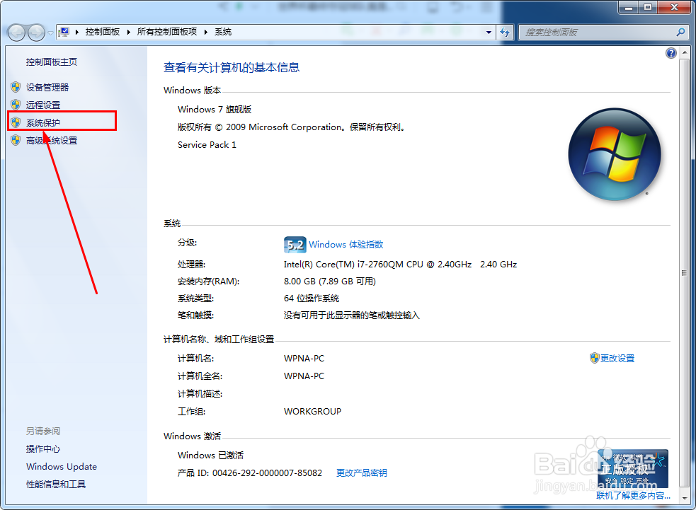
Task: Click the 64 位操作系统 system type value
Action: (312, 298)
